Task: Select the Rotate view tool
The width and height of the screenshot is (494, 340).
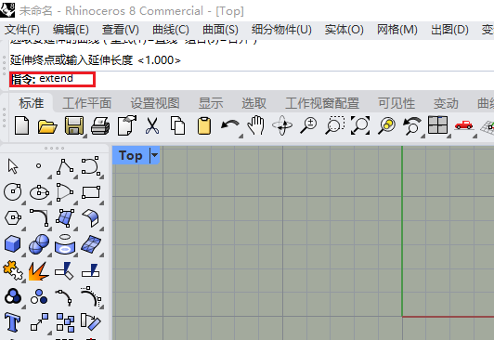Action: pyautogui.click(x=282, y=125)
